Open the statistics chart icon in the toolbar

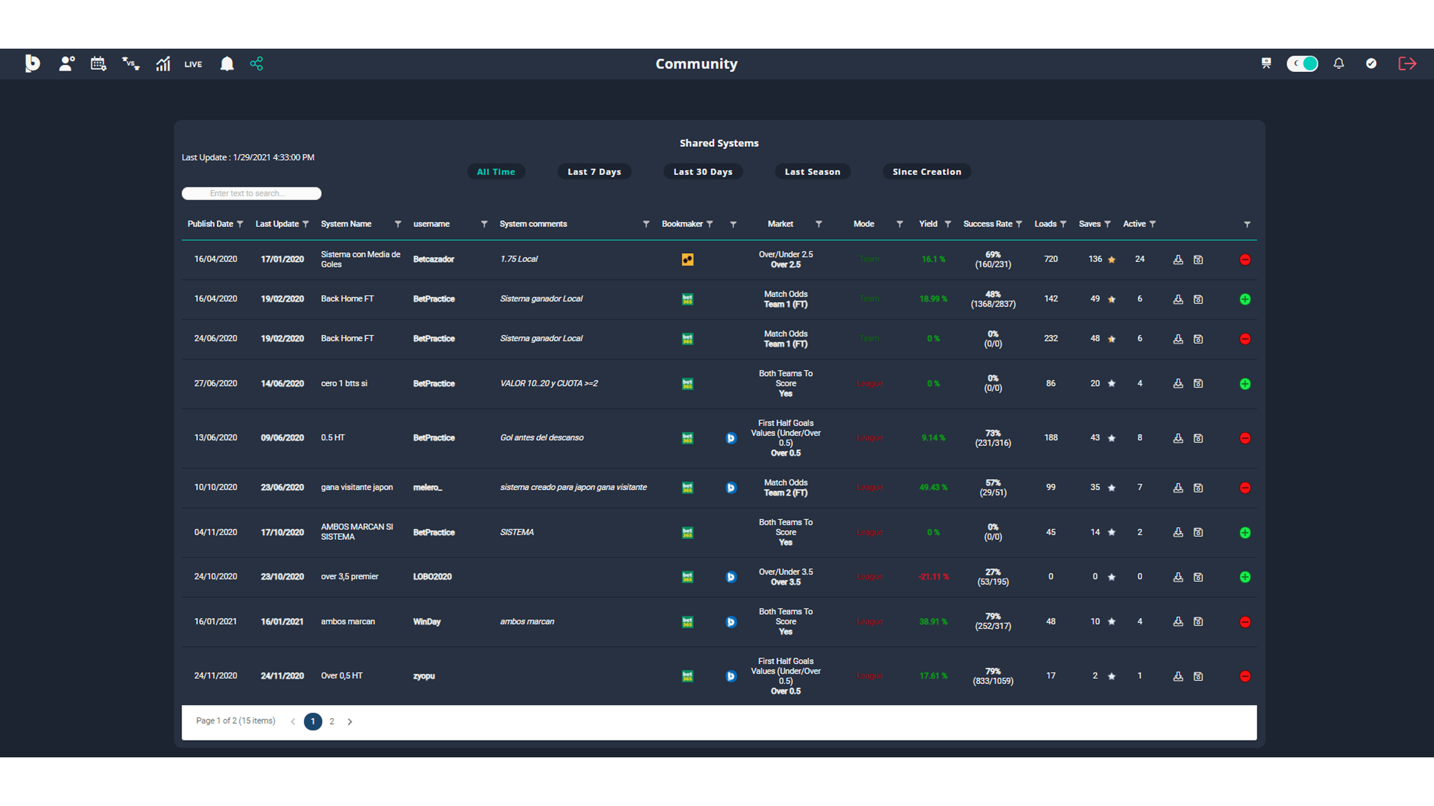[162, 64]
